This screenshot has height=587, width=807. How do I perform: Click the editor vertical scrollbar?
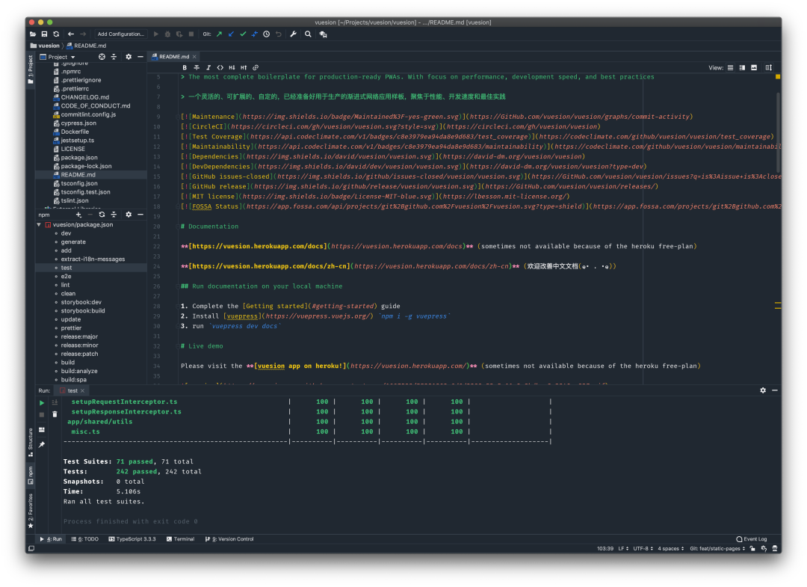click(778, 133)
